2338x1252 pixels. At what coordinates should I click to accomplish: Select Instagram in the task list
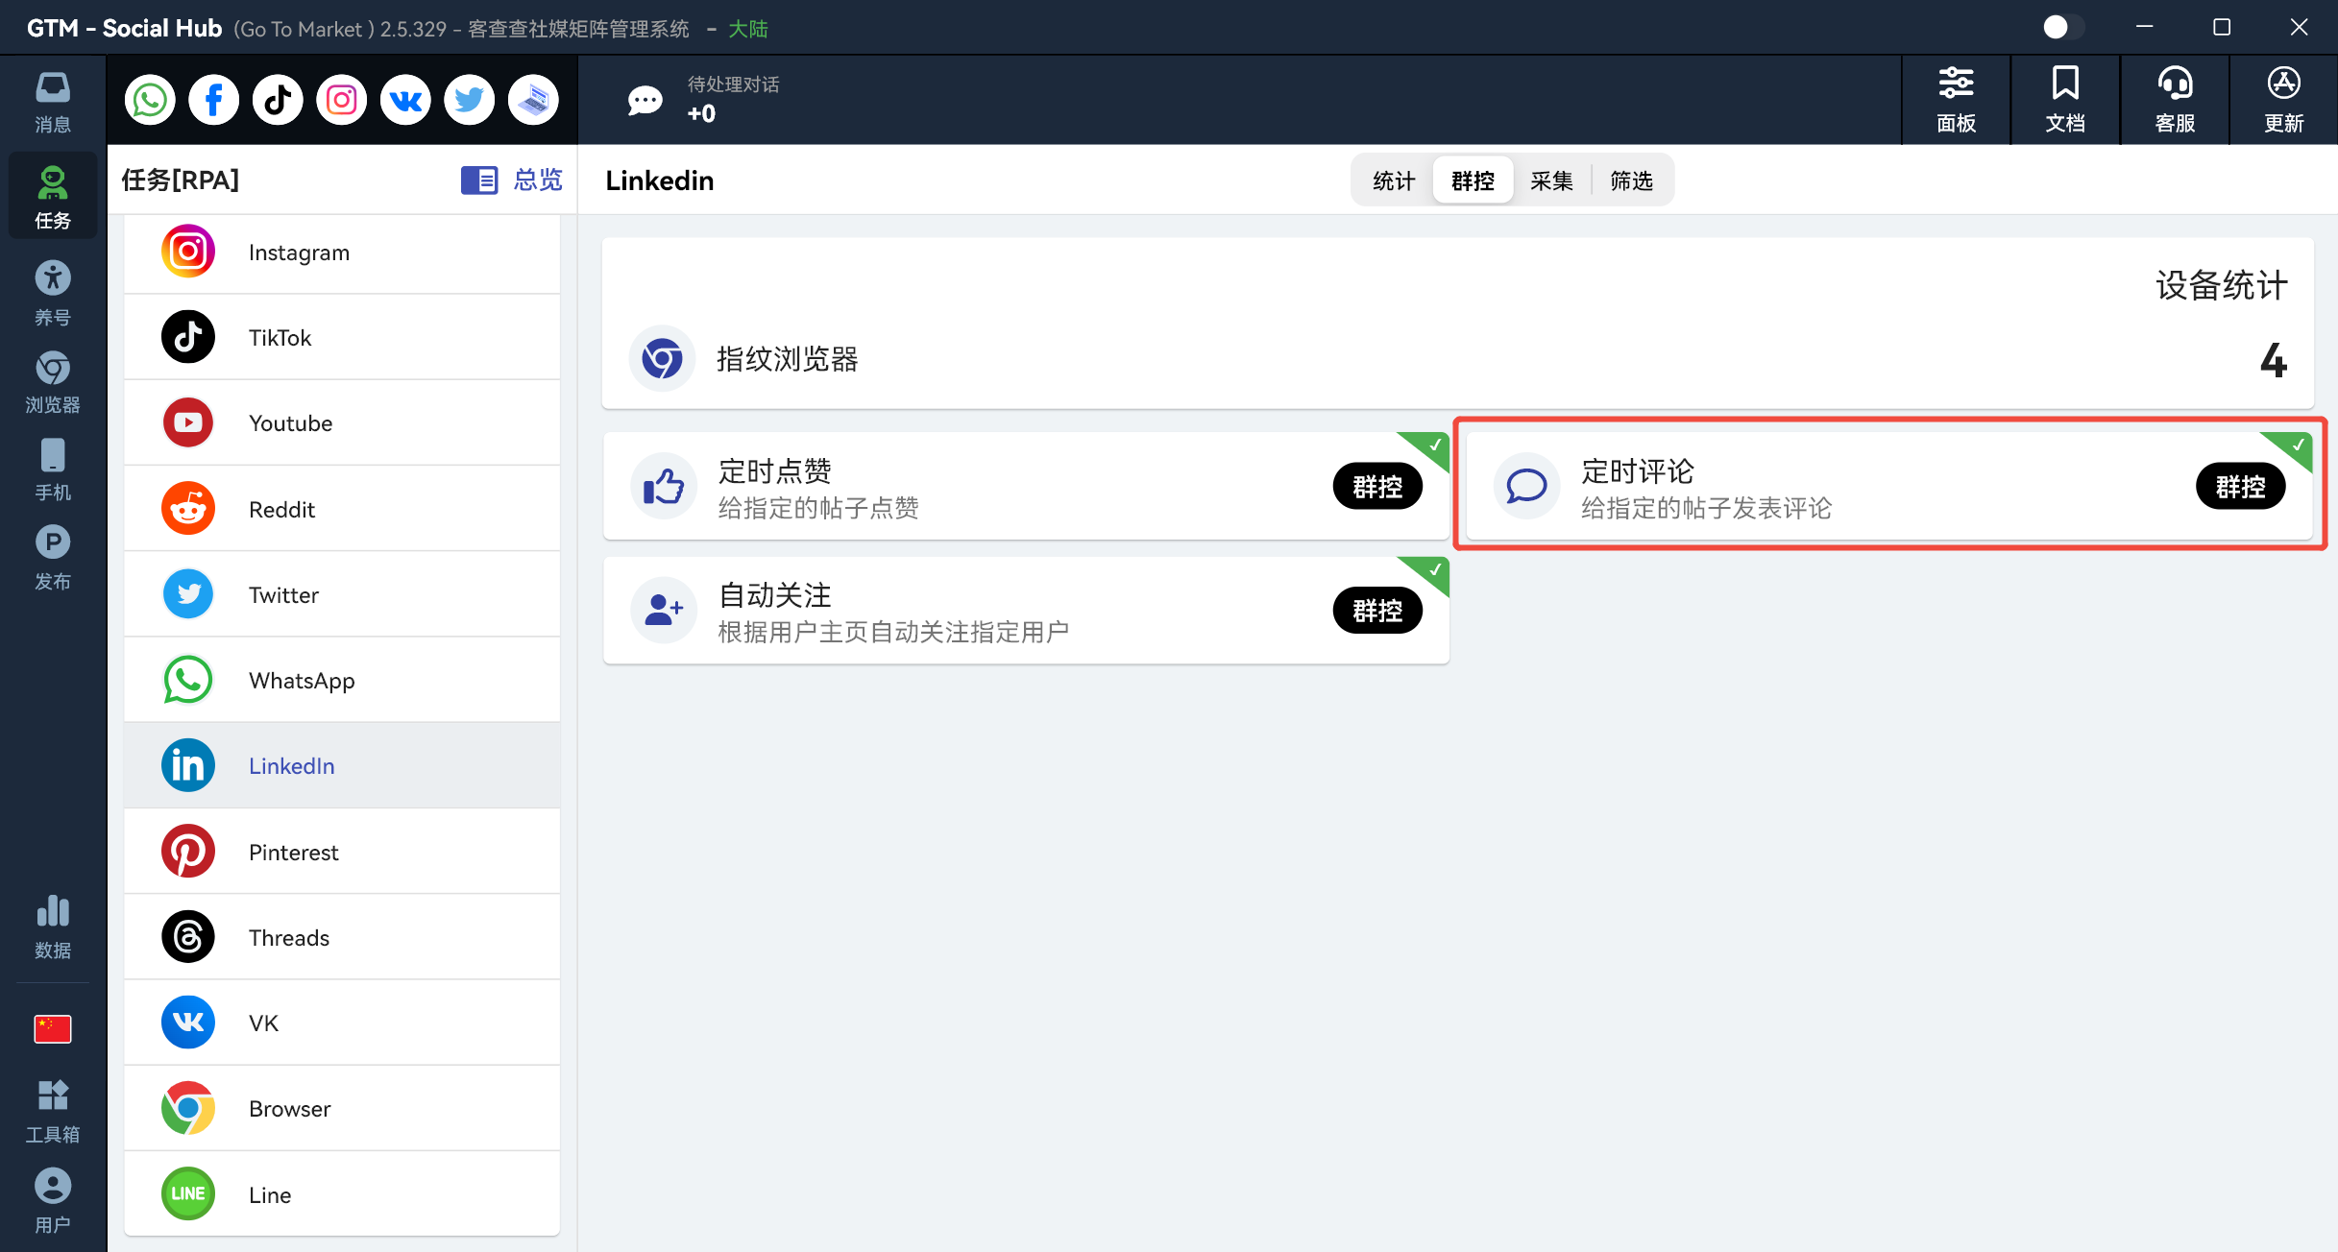pos(342,253)
